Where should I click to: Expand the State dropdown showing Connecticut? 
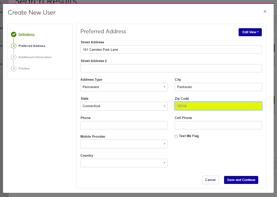[x=124, y=106]
